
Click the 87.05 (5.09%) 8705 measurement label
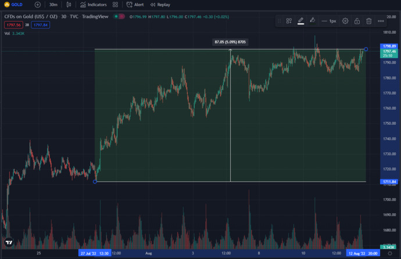tap(230, 42)
